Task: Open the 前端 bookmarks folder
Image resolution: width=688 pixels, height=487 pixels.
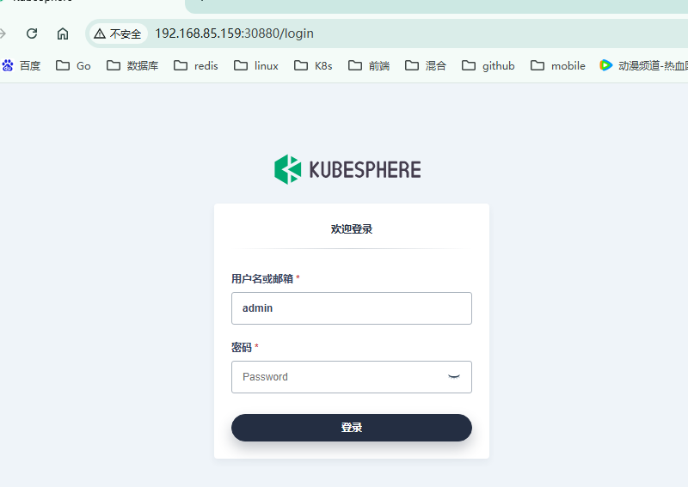Action: click(x=369, y=66)
